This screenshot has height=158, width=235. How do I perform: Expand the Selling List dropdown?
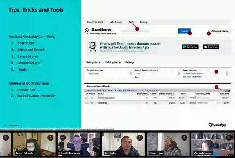coord(93,62)
